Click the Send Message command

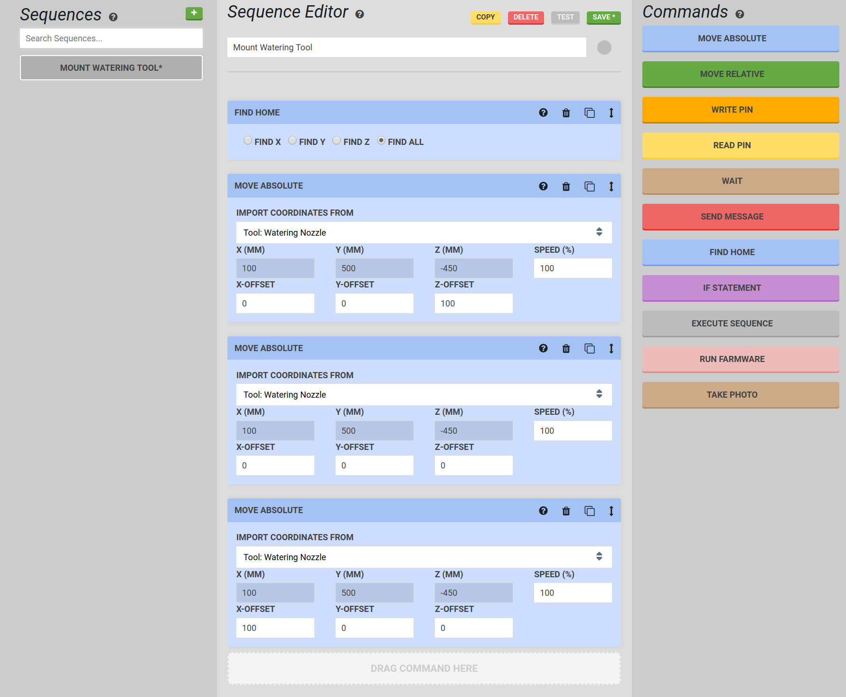(740, 217)
